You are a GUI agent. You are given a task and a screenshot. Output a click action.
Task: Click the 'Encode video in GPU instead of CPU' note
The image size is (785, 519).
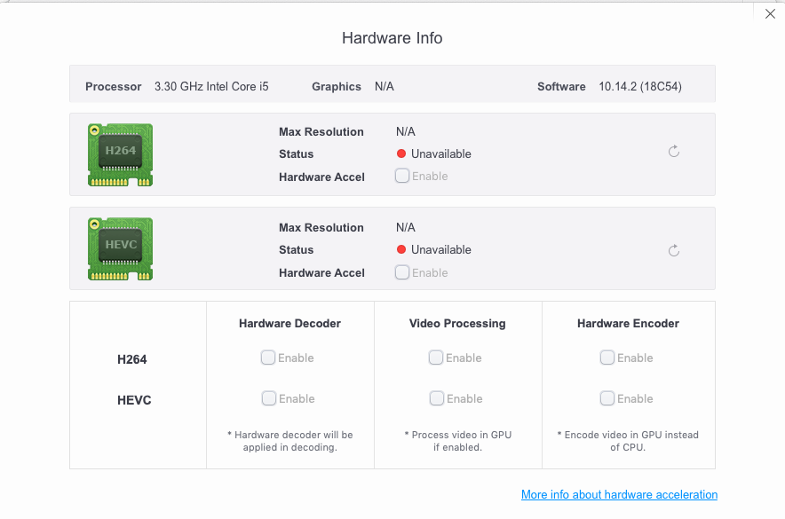click(628, 441)
